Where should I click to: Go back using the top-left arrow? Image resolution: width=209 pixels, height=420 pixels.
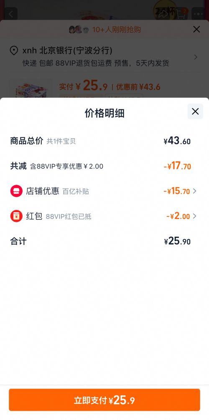coord(11,14)
